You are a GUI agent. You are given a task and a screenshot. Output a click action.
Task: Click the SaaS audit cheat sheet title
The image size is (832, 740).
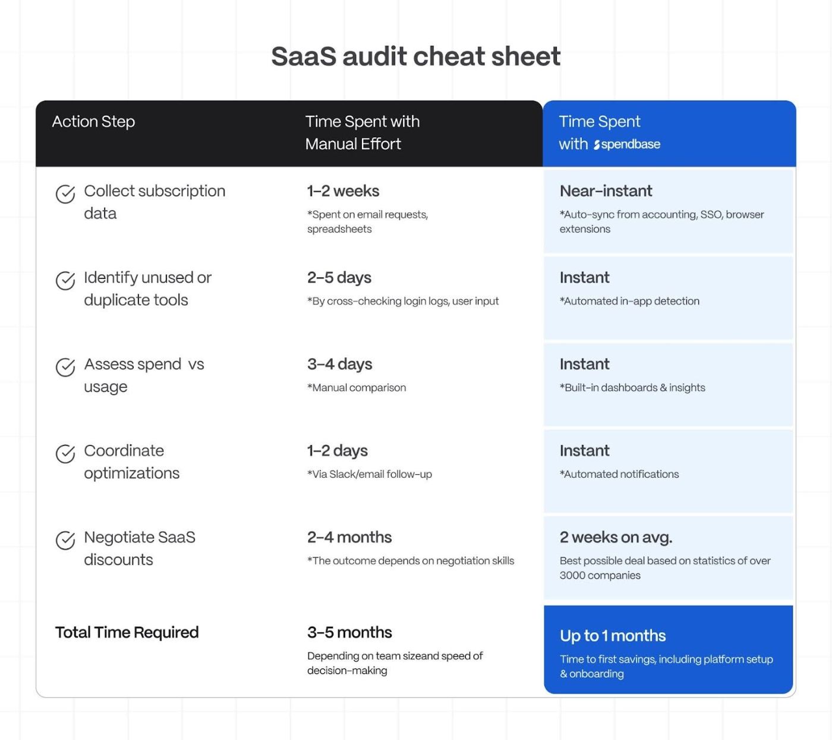click(415, 57)
